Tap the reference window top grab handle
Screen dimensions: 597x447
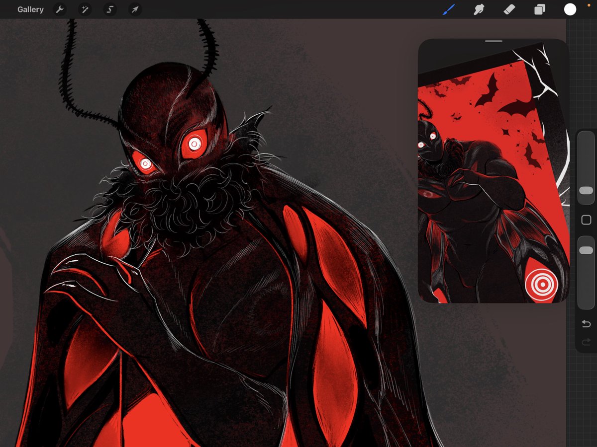coord(494,41)
